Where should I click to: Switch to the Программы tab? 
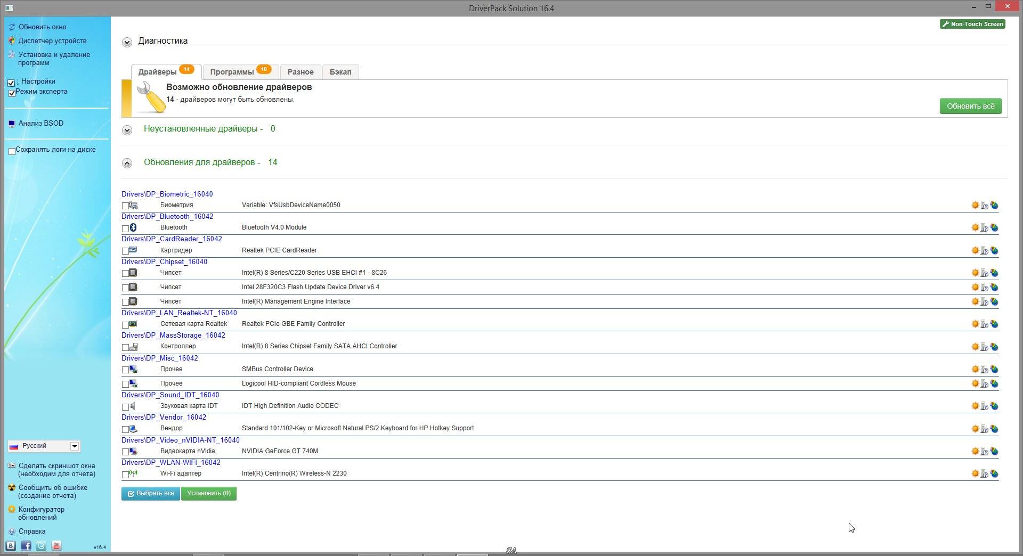tap(240, 71)
